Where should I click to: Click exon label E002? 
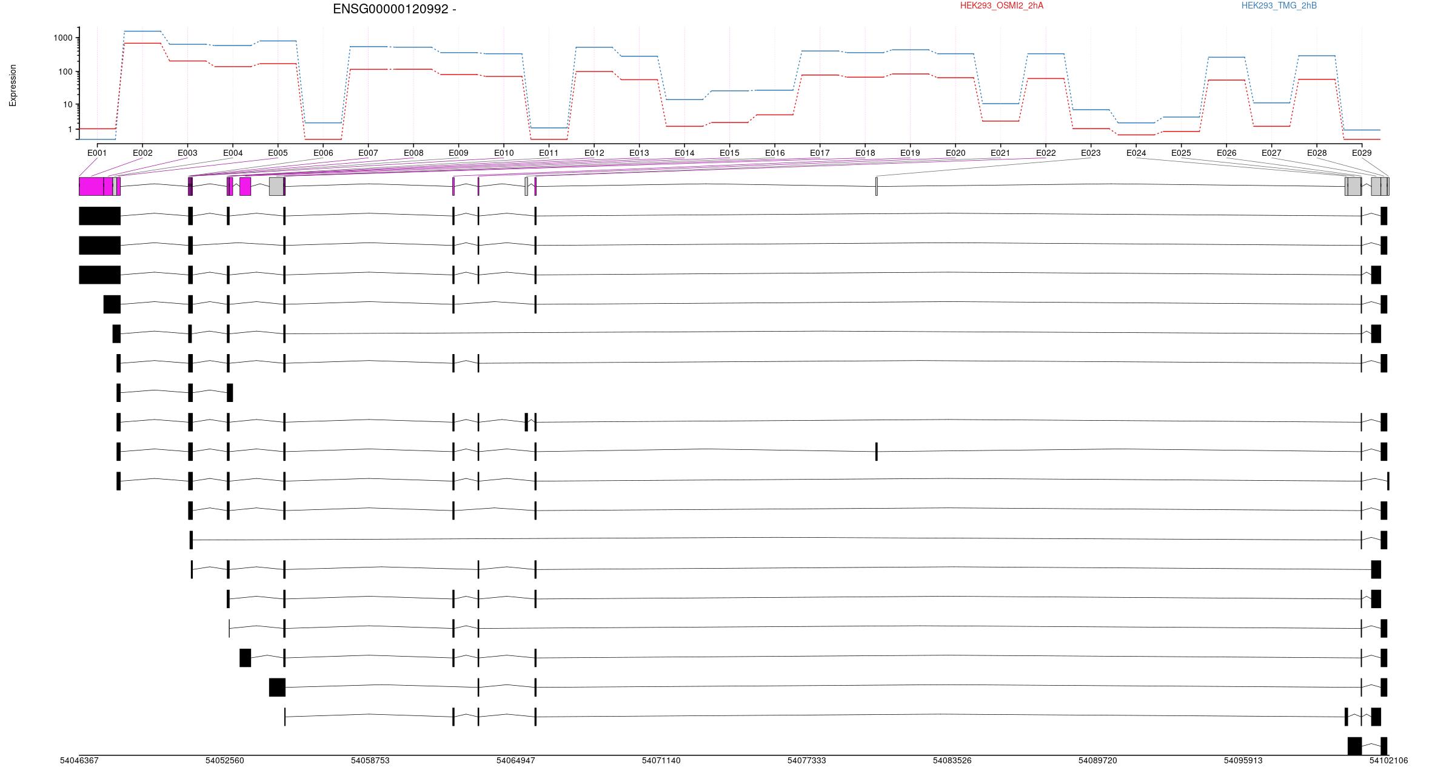coord(142,153)
